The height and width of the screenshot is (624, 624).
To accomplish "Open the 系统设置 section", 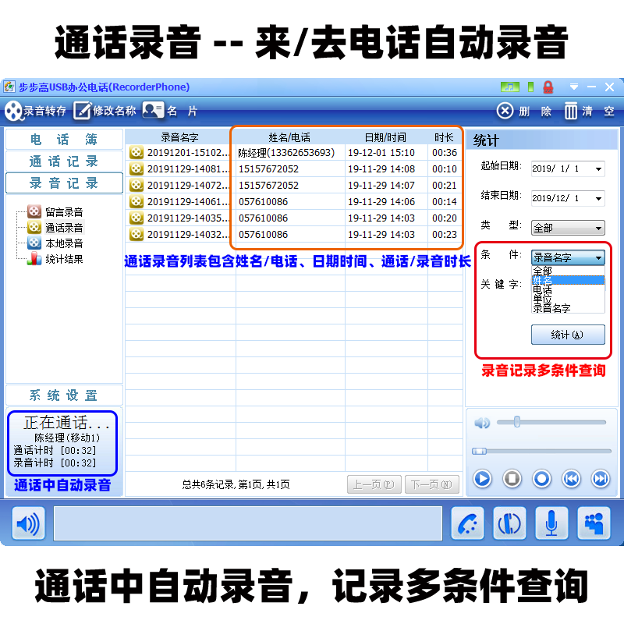I will click(x=64, y=395).
